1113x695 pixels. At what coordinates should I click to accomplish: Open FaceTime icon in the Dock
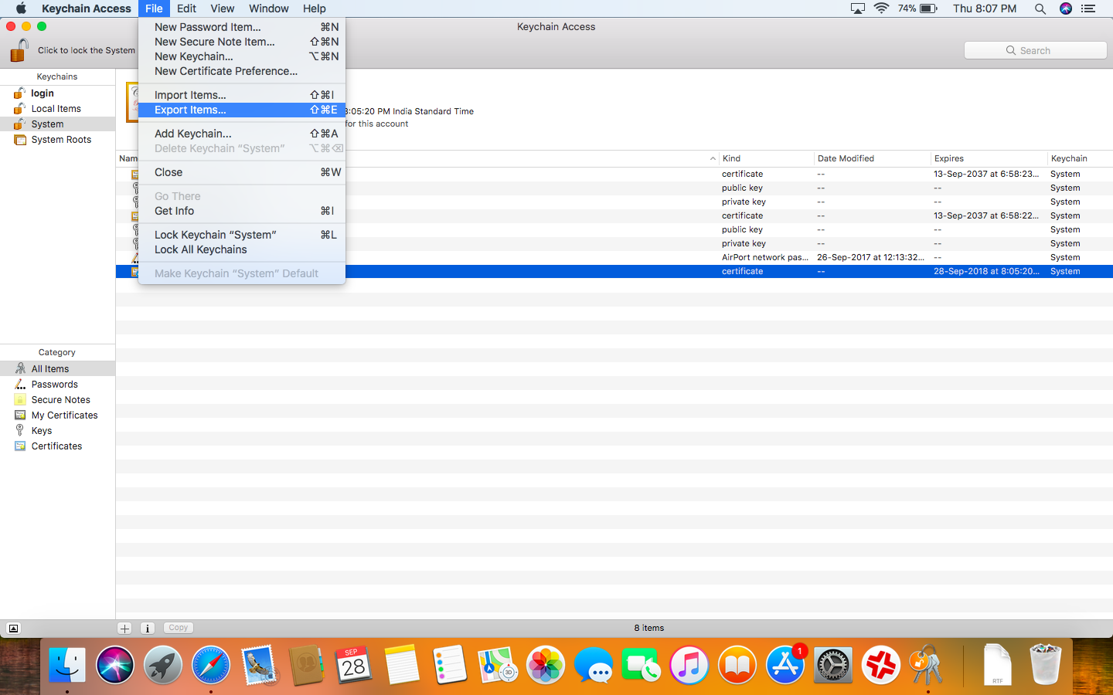point(642,665)
